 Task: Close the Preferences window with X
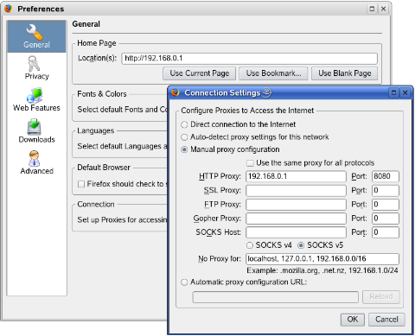[383, 9]
